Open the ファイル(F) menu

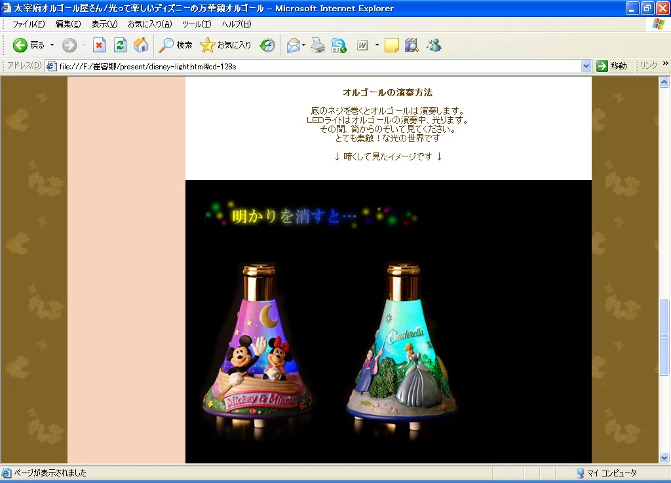pyautogui.click(x=28, y=24)
